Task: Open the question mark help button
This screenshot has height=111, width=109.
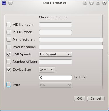Action: [x=85, y=3]
